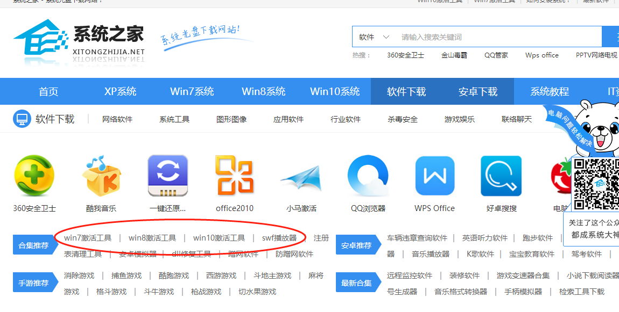Open XP系统 navigation tab
Image resolution: width=619 pixels, height=312 pixels.
click(x=121, y=91)
